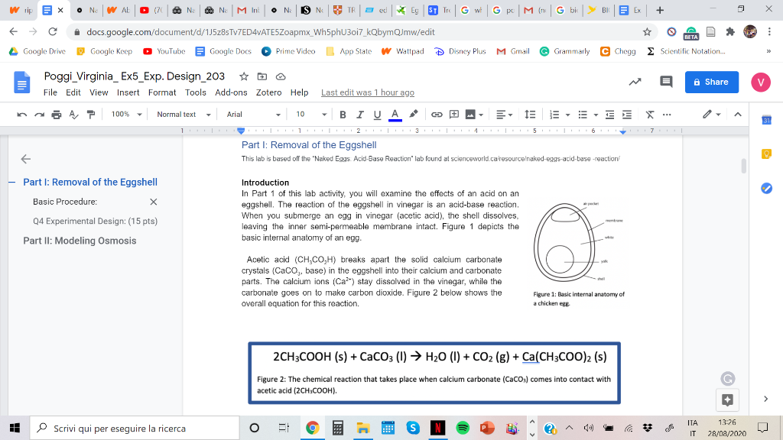This screenshot has width=783, height=440.
Task: Jump to Part II: Modeling Osmosis heading
Action: (80, 241)
